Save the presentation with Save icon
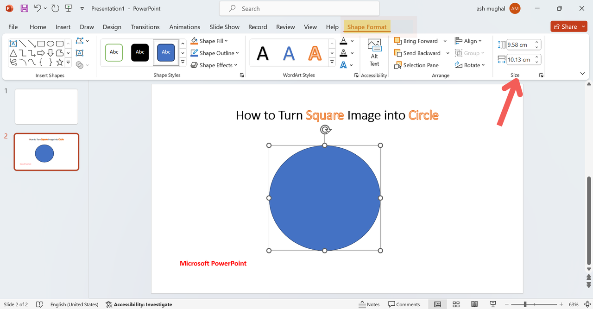 click(x=24, y=8)
